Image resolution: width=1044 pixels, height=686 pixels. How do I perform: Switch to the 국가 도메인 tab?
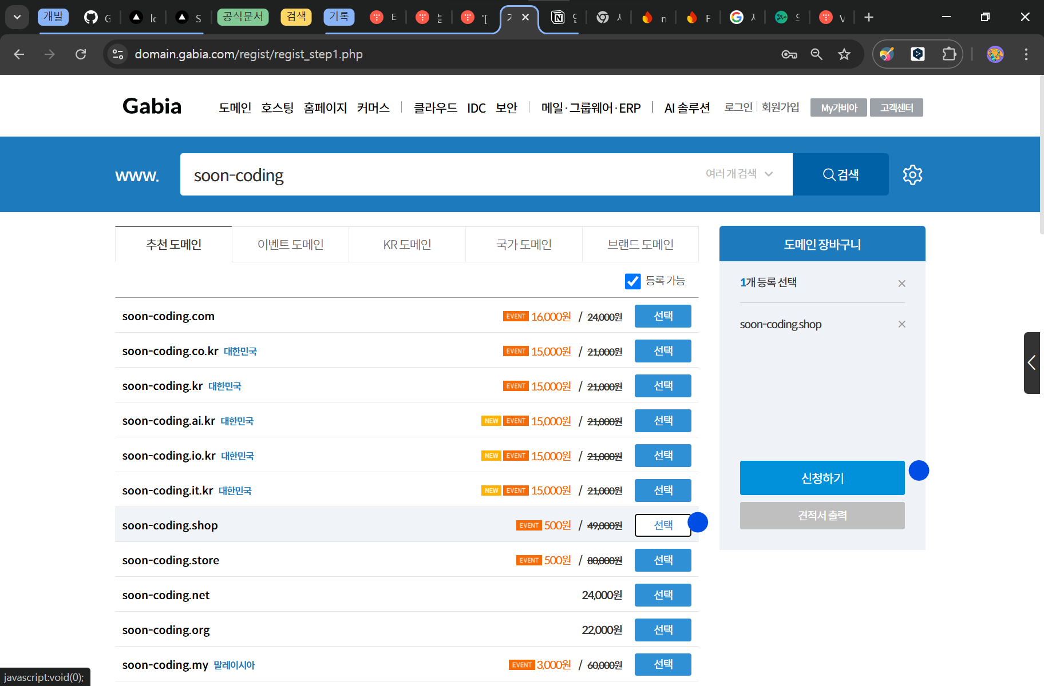[x=524, y=245]
